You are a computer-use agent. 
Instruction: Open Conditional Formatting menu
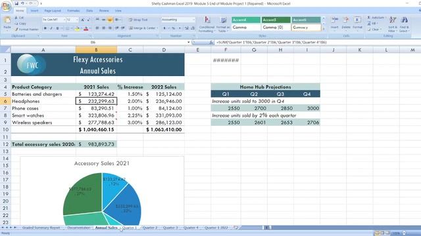click(207, 24)
